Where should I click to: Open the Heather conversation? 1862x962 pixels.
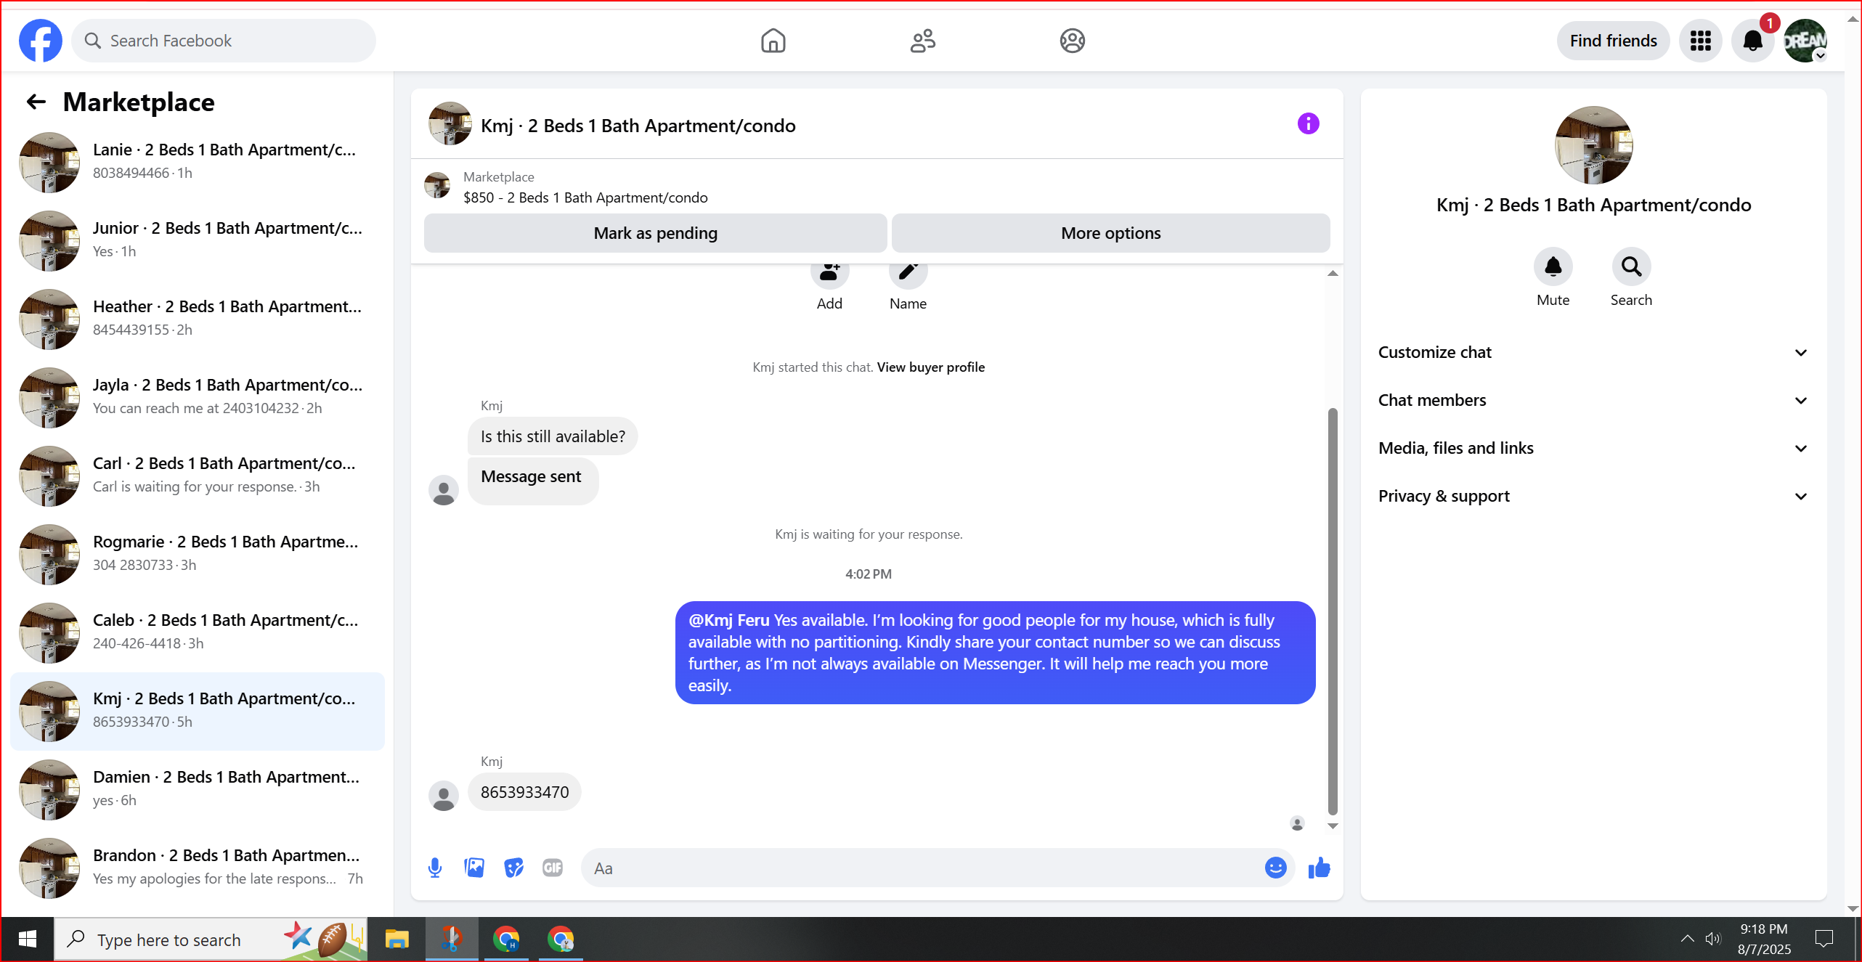tap(198, 319)
